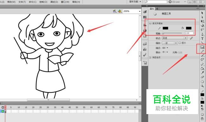
Task: Click the edit stroke style pencil button
Action: point(191,38)
